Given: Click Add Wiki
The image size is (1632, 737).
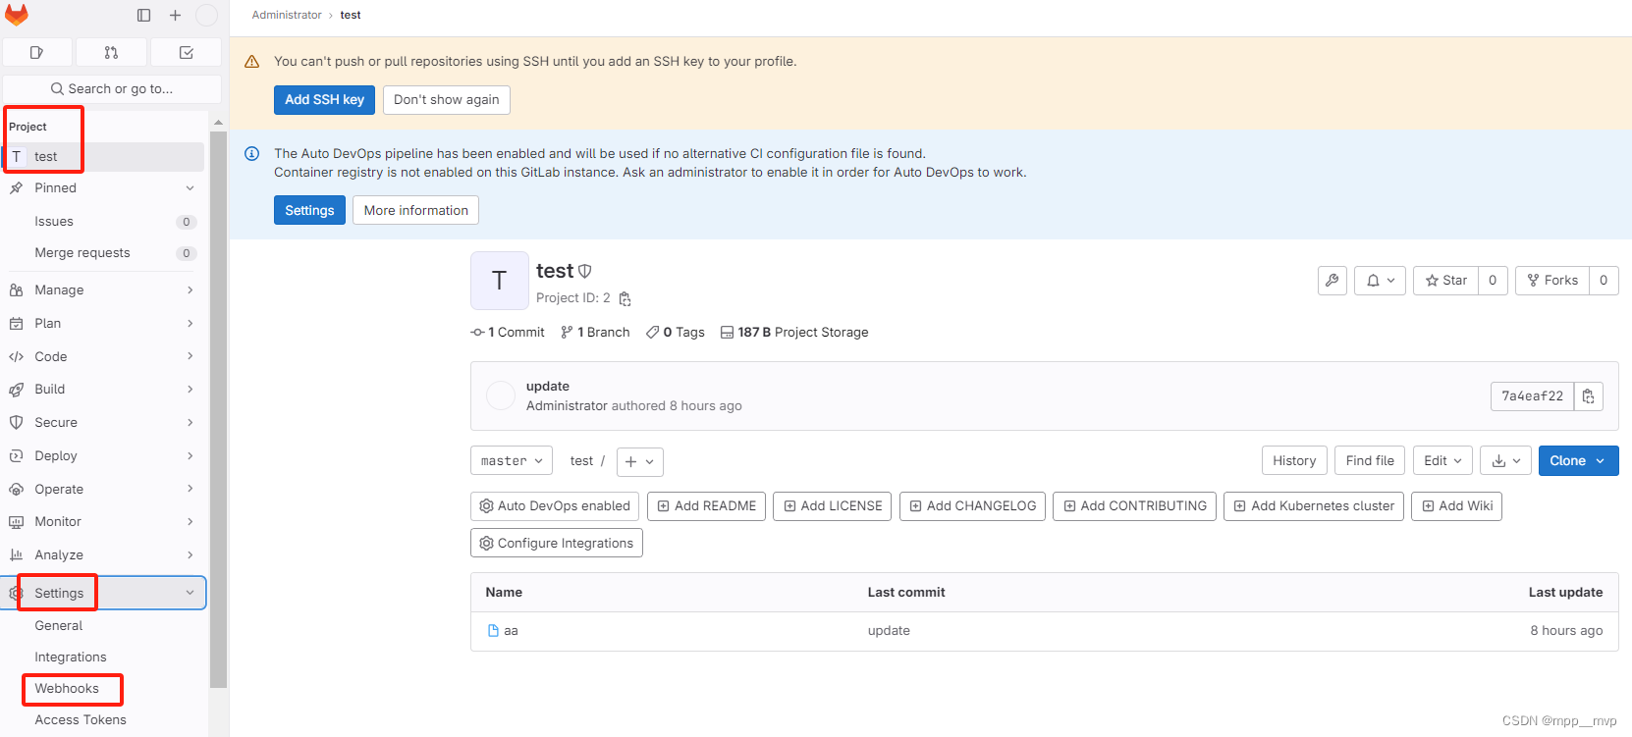Looking at the screenshot, I should point(1456,506).
